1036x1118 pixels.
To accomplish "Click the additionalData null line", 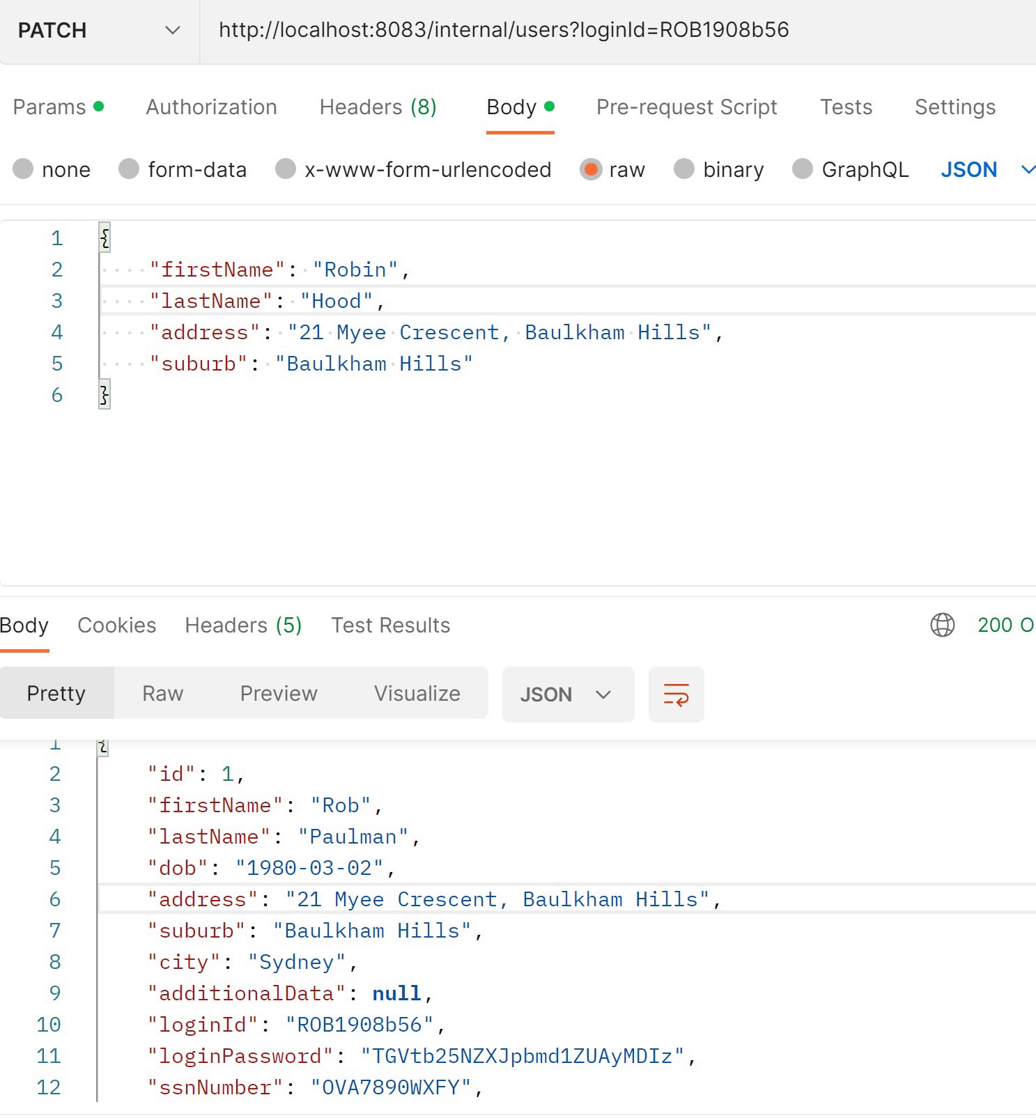I will point(290,993).
